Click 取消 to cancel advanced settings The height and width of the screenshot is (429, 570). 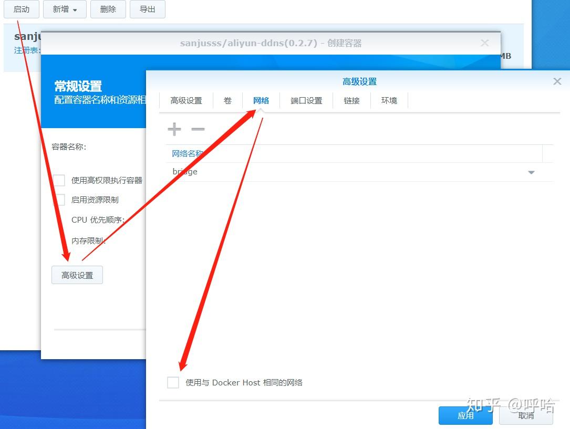pyautogui.click(x=525, y=415)
